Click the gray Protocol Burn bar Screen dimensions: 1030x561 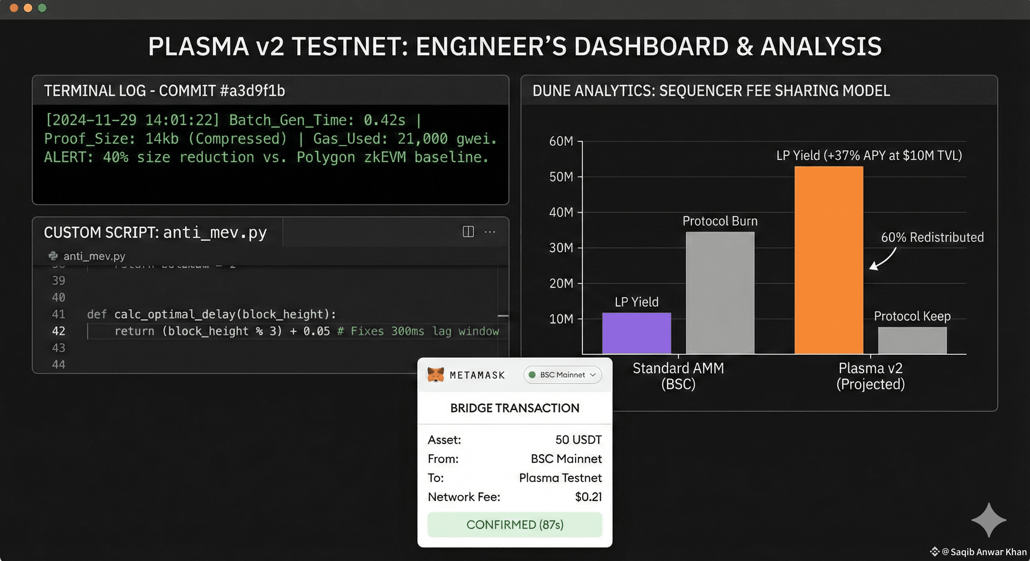click(720, 293)
